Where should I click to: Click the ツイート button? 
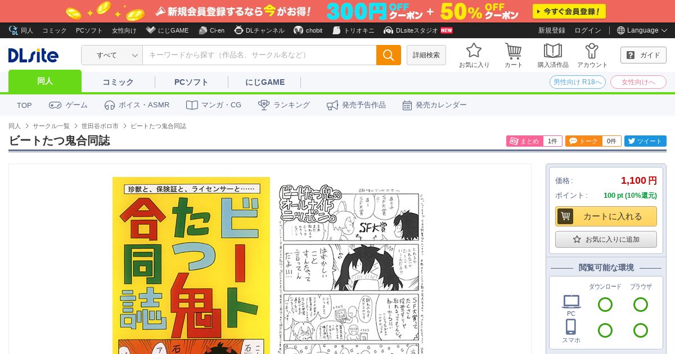coord(645,141)
